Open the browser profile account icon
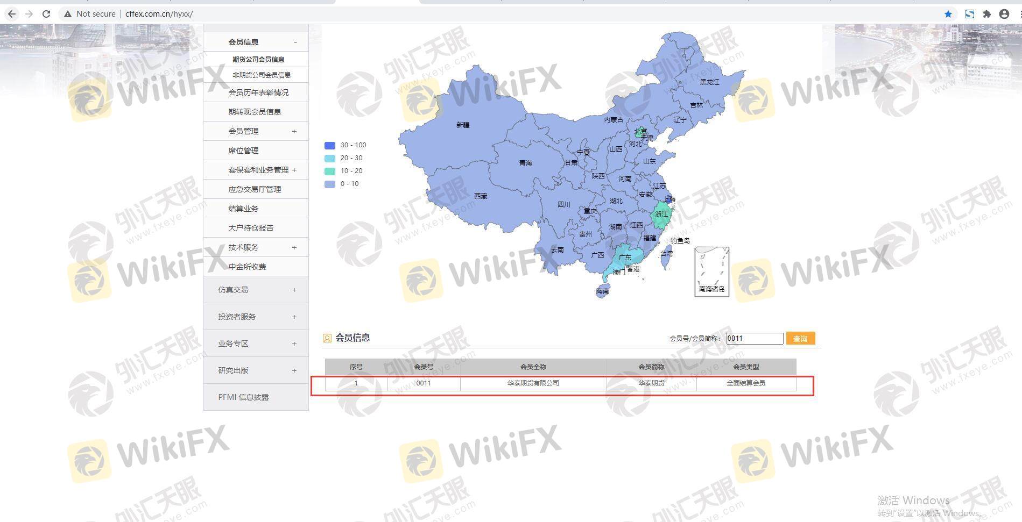Viewport: 1022px width, 522px height. click(x=1004, y=14)
